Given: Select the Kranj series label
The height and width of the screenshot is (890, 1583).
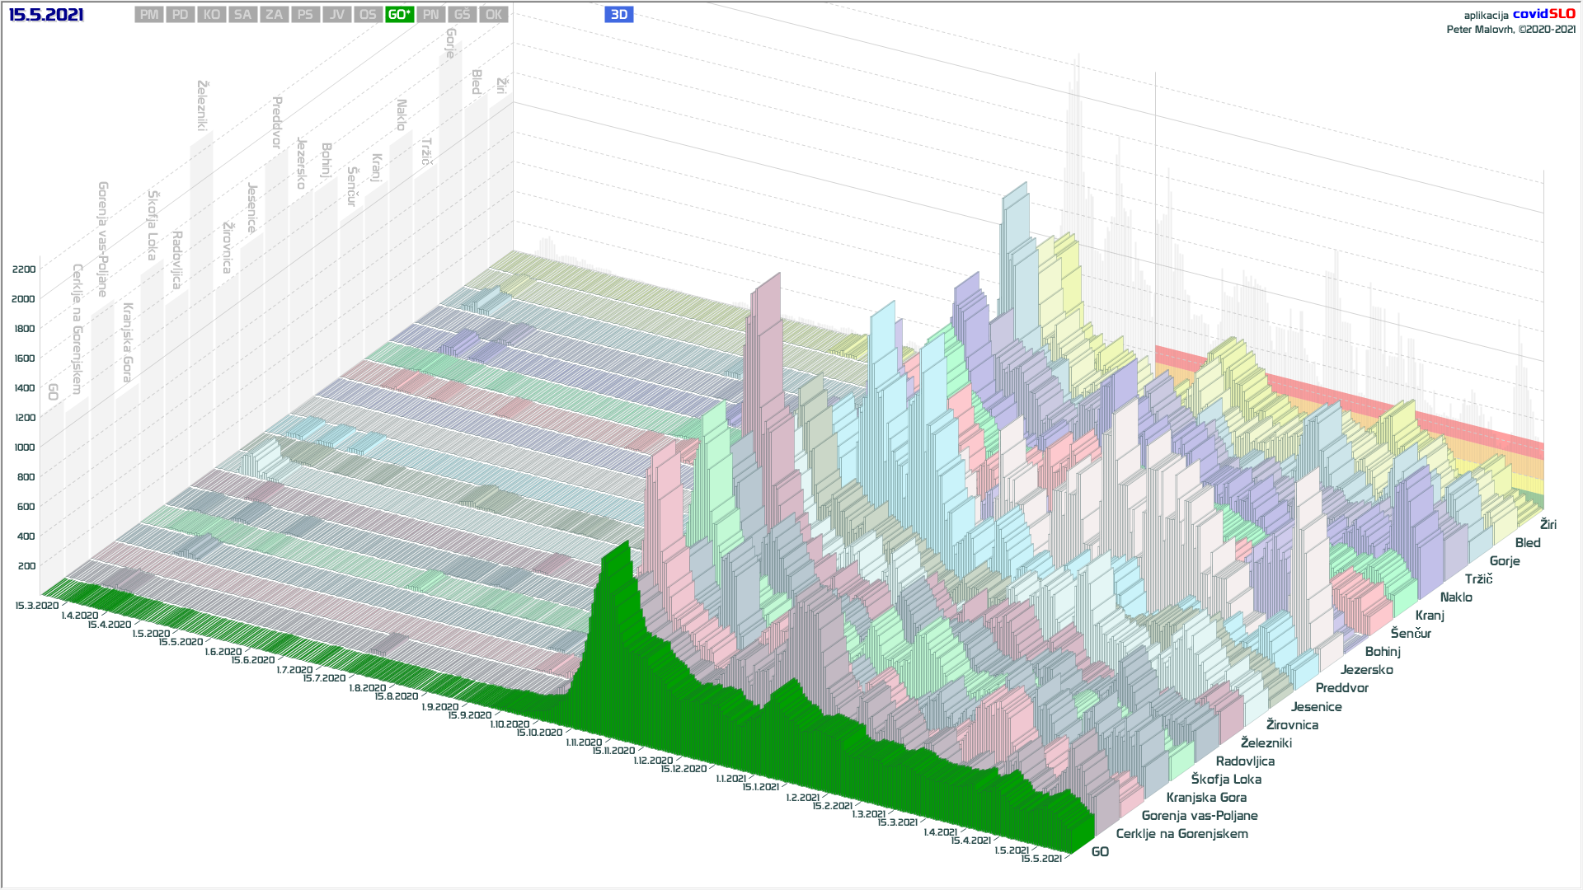Looking at the screenshot, I should (x=1430, y=616).
